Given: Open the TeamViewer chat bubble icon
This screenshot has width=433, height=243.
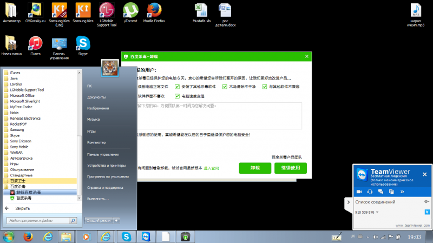Looking at the screenshot, I should [x=380, y=192].
